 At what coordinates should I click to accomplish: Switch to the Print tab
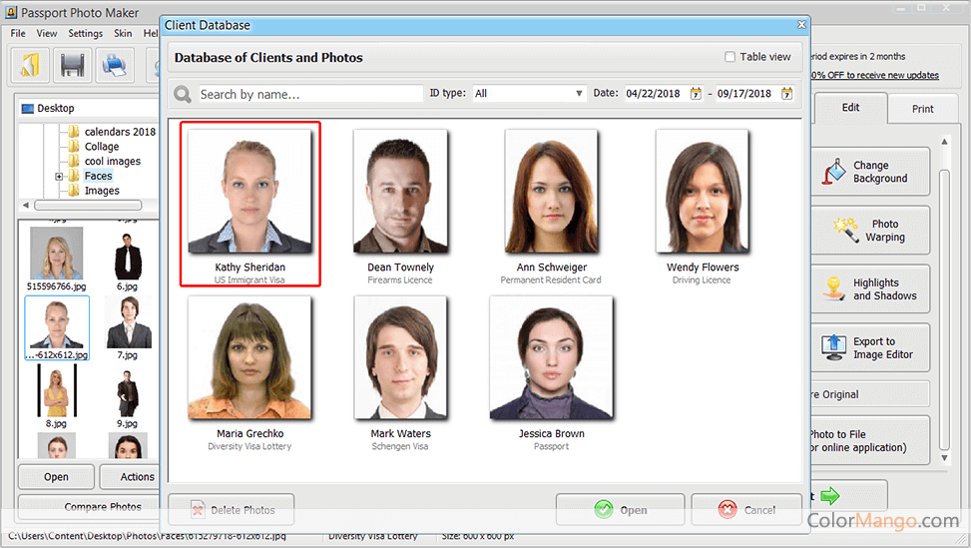[922, 109]
